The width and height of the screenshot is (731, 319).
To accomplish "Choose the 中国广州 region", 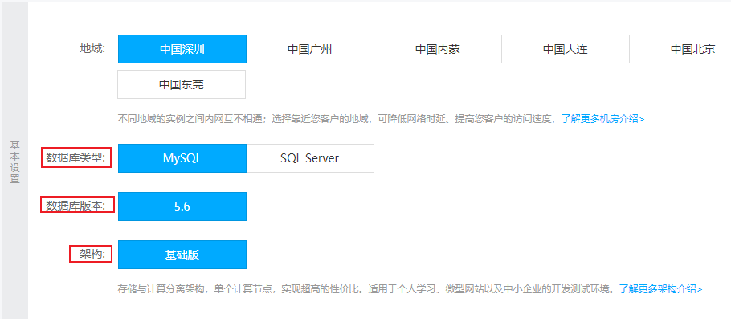I will pyautogui.click(x=310, y=49).
